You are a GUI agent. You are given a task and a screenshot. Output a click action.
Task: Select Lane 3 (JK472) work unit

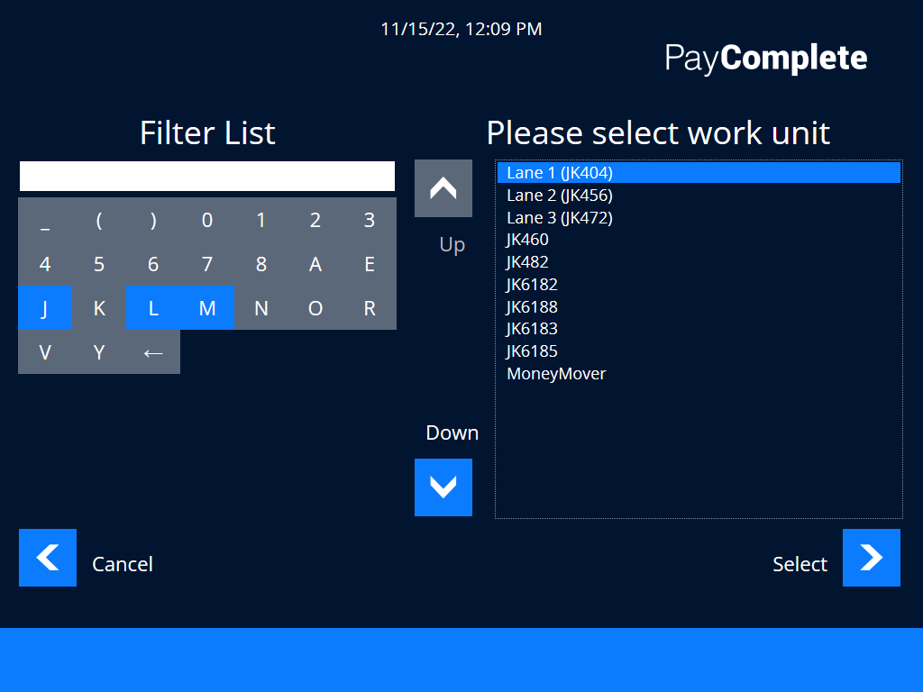tap(559, 217)
